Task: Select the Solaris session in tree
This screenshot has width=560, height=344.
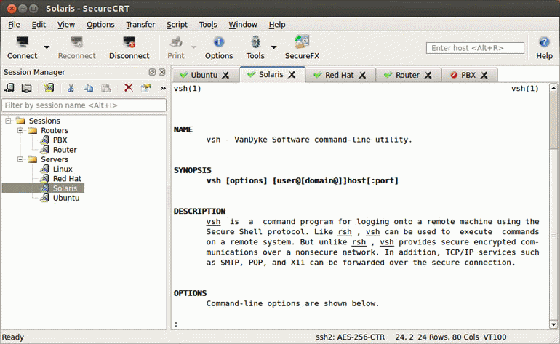Action: coord(65,188)
